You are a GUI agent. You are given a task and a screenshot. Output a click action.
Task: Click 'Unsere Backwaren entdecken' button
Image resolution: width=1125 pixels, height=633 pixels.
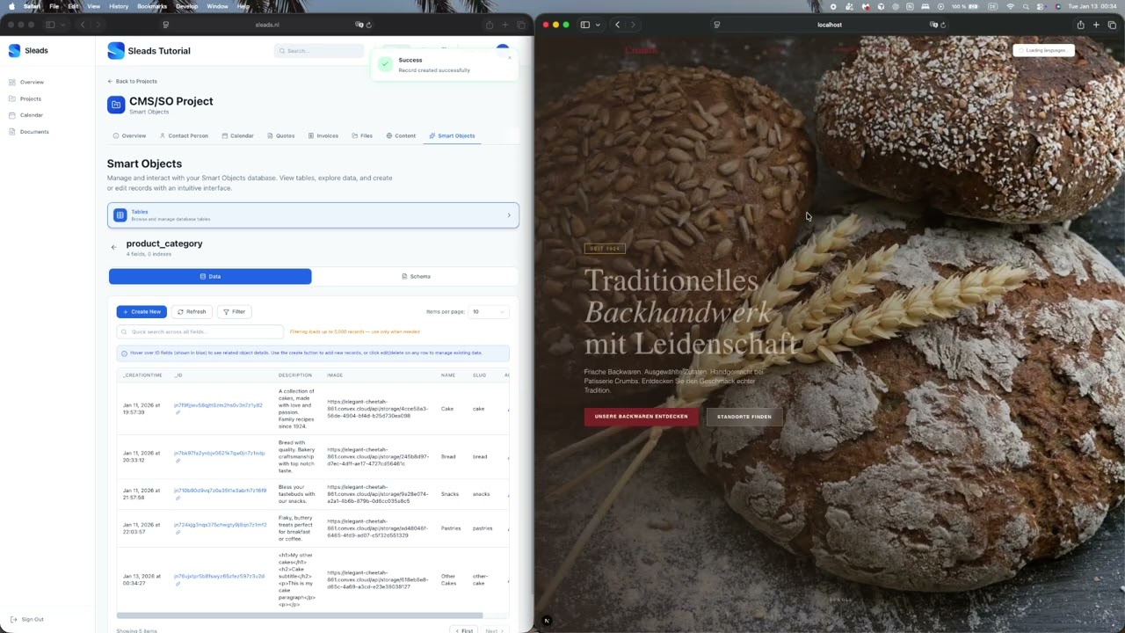(x=641, y=417)
